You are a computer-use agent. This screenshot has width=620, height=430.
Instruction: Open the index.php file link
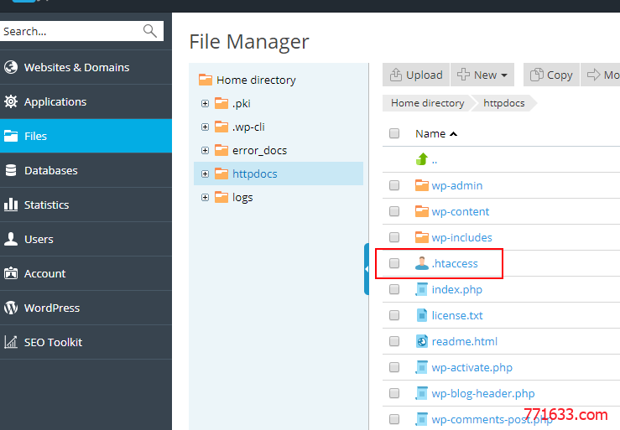(456, 290)
